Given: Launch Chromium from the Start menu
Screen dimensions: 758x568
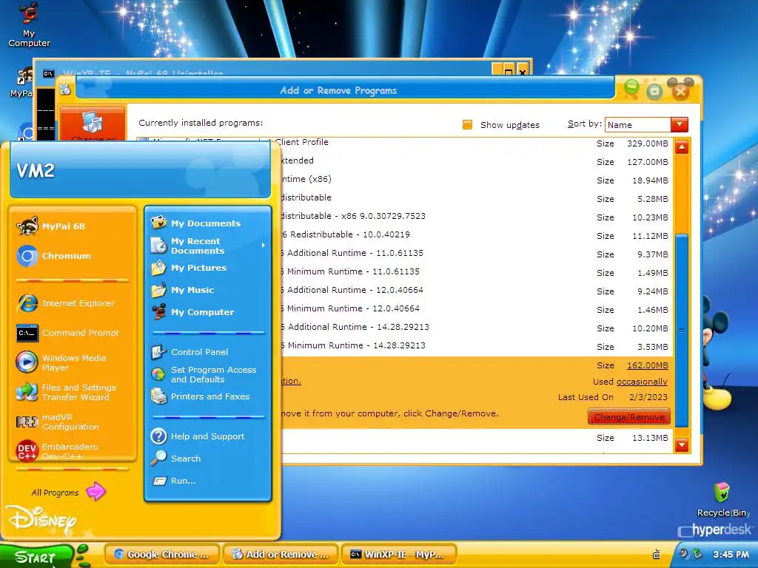Looking at the screenshot, I should (x=73, y=256).
